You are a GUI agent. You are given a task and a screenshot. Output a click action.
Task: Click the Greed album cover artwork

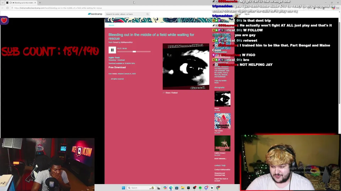coord(186,67)
